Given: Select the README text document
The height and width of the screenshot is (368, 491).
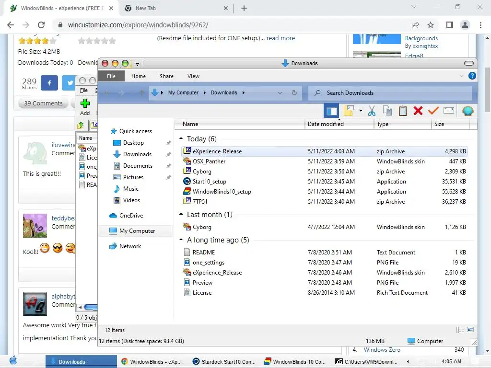Looking at the screenshot, I should pos(325,252).
